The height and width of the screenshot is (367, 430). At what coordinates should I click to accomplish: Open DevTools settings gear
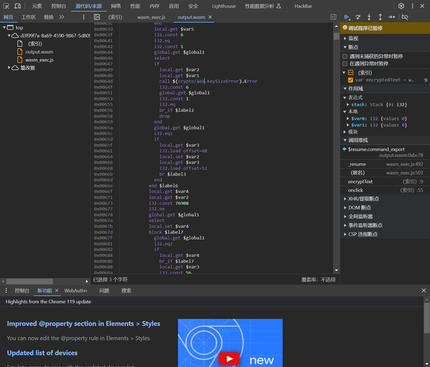(x=401, y=6)
